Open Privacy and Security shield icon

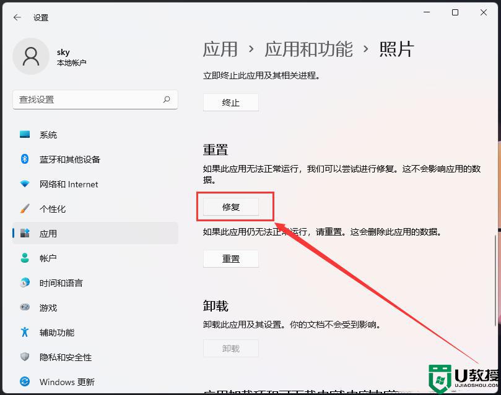(x=25, y=357)
